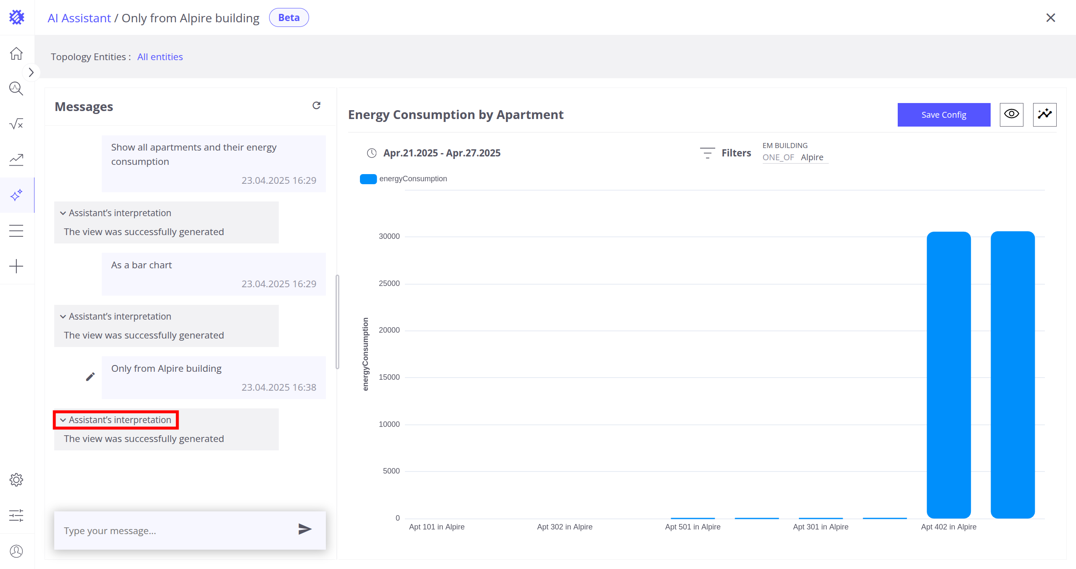Click the refresh messages icon
Viewport: 1076px width, 569px height.
[x=316, y=106]
